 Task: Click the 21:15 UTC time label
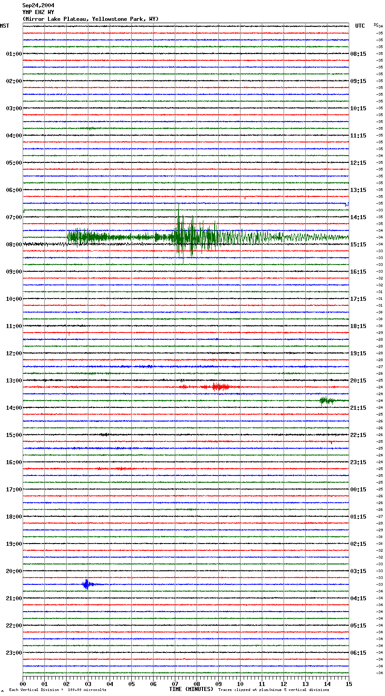coord(358,408)
